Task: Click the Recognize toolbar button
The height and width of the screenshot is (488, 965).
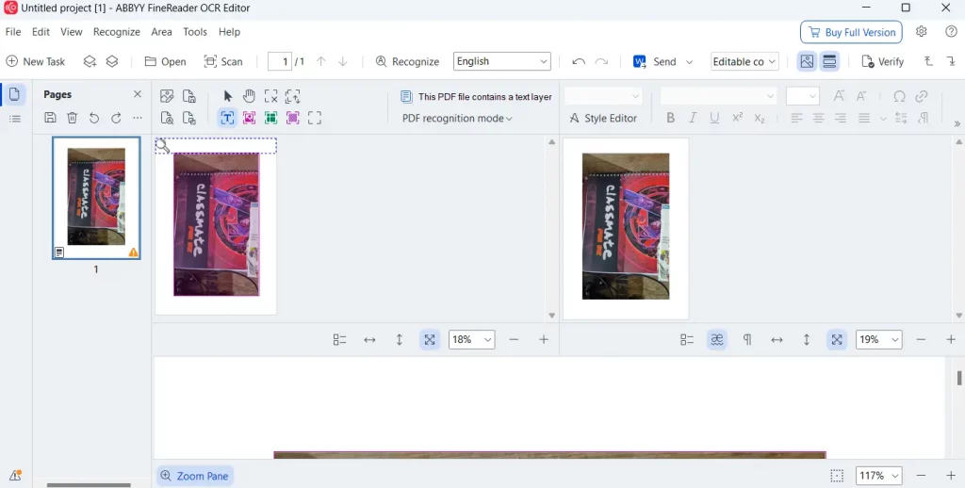Action: 407,61
